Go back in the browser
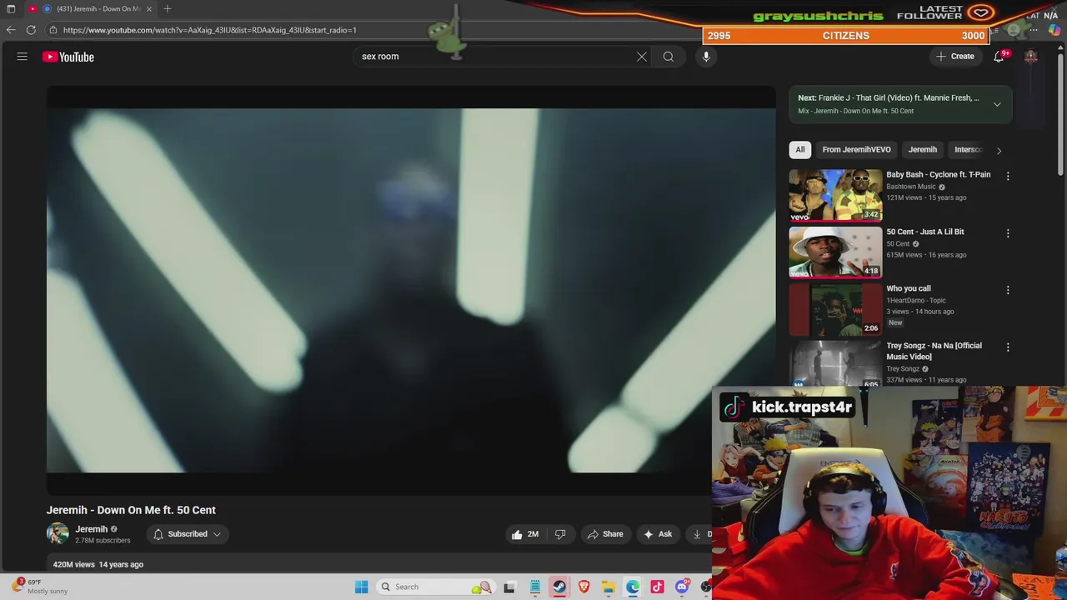Viewport: 1067px width, 600px height. click(x=11, y=30)
